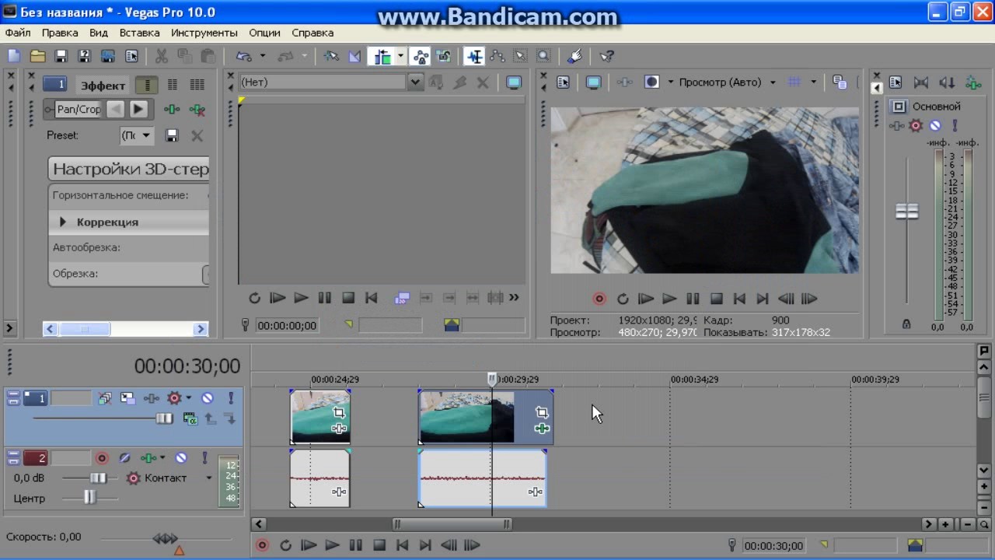Open the Вставка menu

140,33
